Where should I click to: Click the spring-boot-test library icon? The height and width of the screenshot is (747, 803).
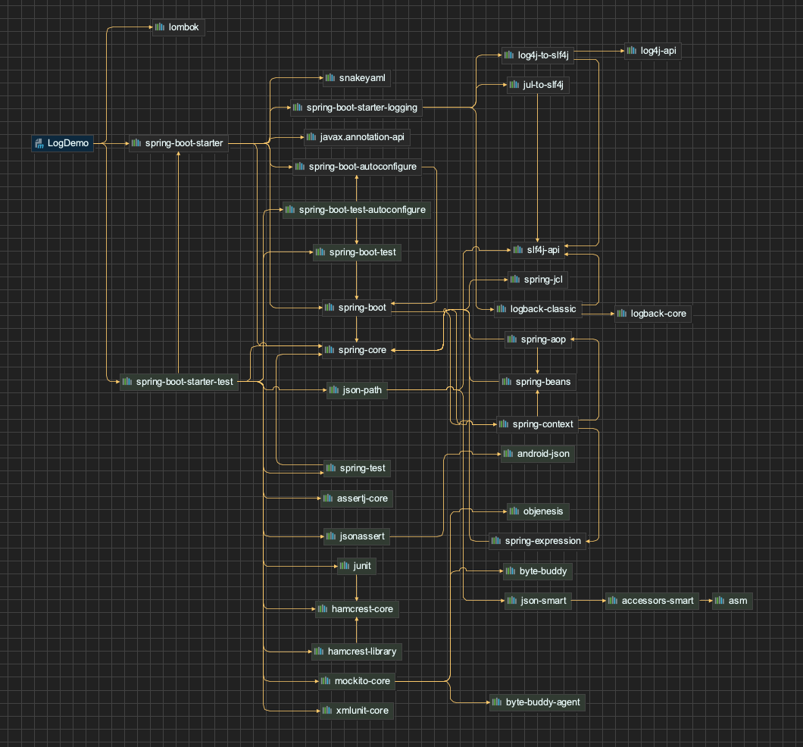pyautogui.click(x=320, y=252)
